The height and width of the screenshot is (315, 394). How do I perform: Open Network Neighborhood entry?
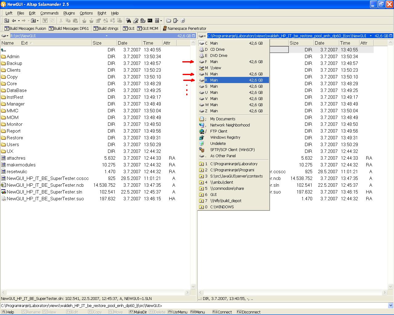(234, 125)
